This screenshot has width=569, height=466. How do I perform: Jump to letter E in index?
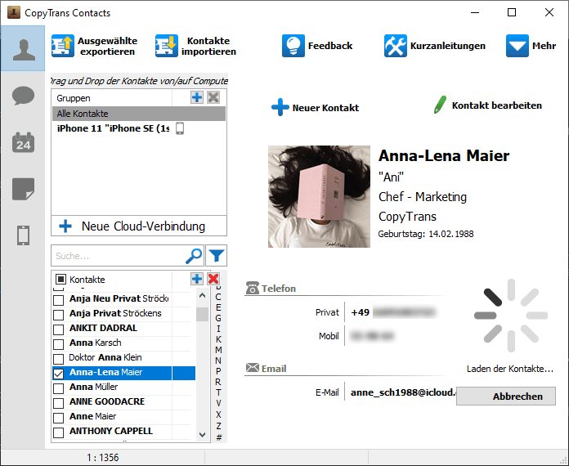[x=218, y=307]
